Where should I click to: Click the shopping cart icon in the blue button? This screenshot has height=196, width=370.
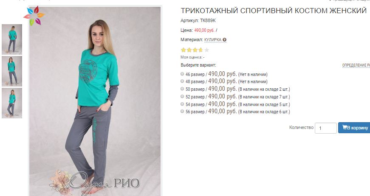[x=345, y=127]
